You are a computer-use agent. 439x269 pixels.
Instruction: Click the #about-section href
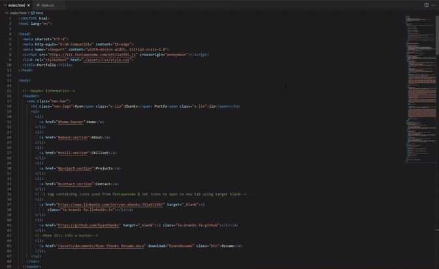(x=74, y=137)
